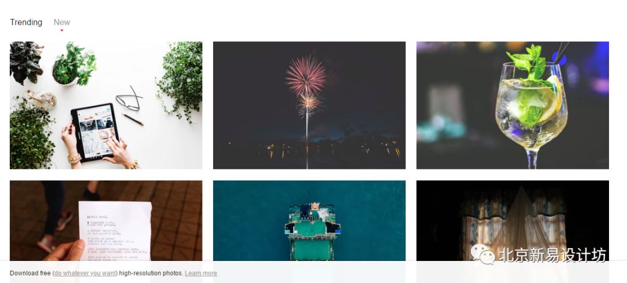Screen dimensions: 627x283
Task: Open the New photos tab
Action: 62,23
